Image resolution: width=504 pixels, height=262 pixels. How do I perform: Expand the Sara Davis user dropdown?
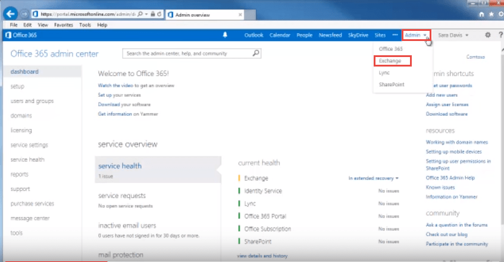coord(453,35)
